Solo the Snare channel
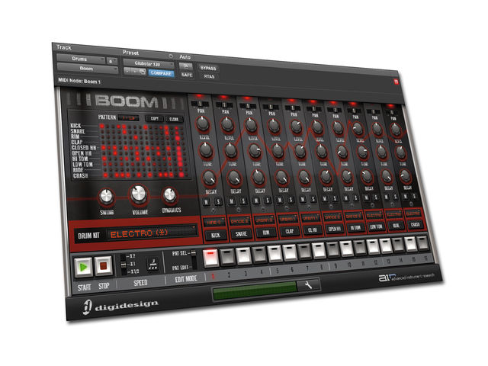 tap(243, 201)
